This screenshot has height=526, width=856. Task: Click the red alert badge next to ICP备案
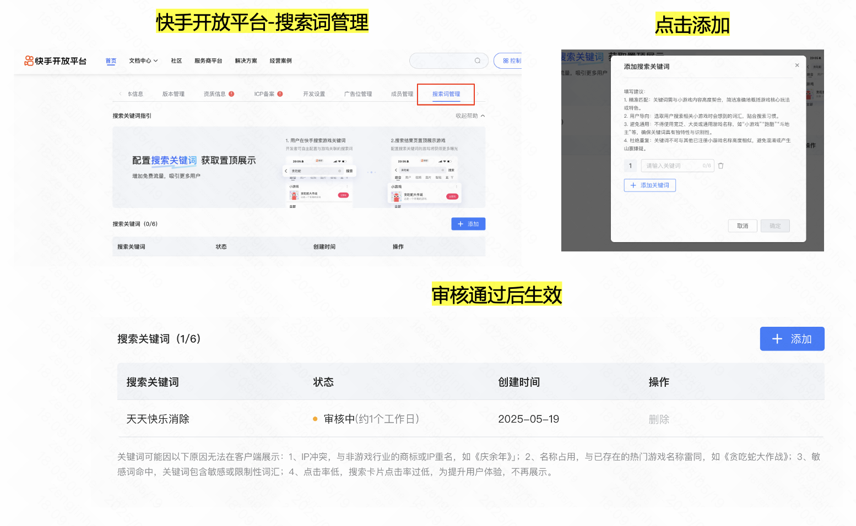(x=280, y=94)
